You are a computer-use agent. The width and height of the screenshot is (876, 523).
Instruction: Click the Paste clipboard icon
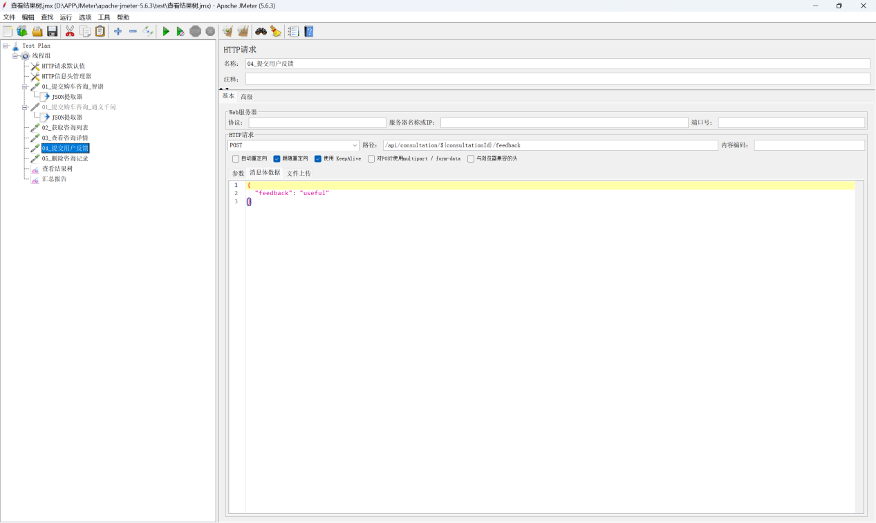point(100,31)
